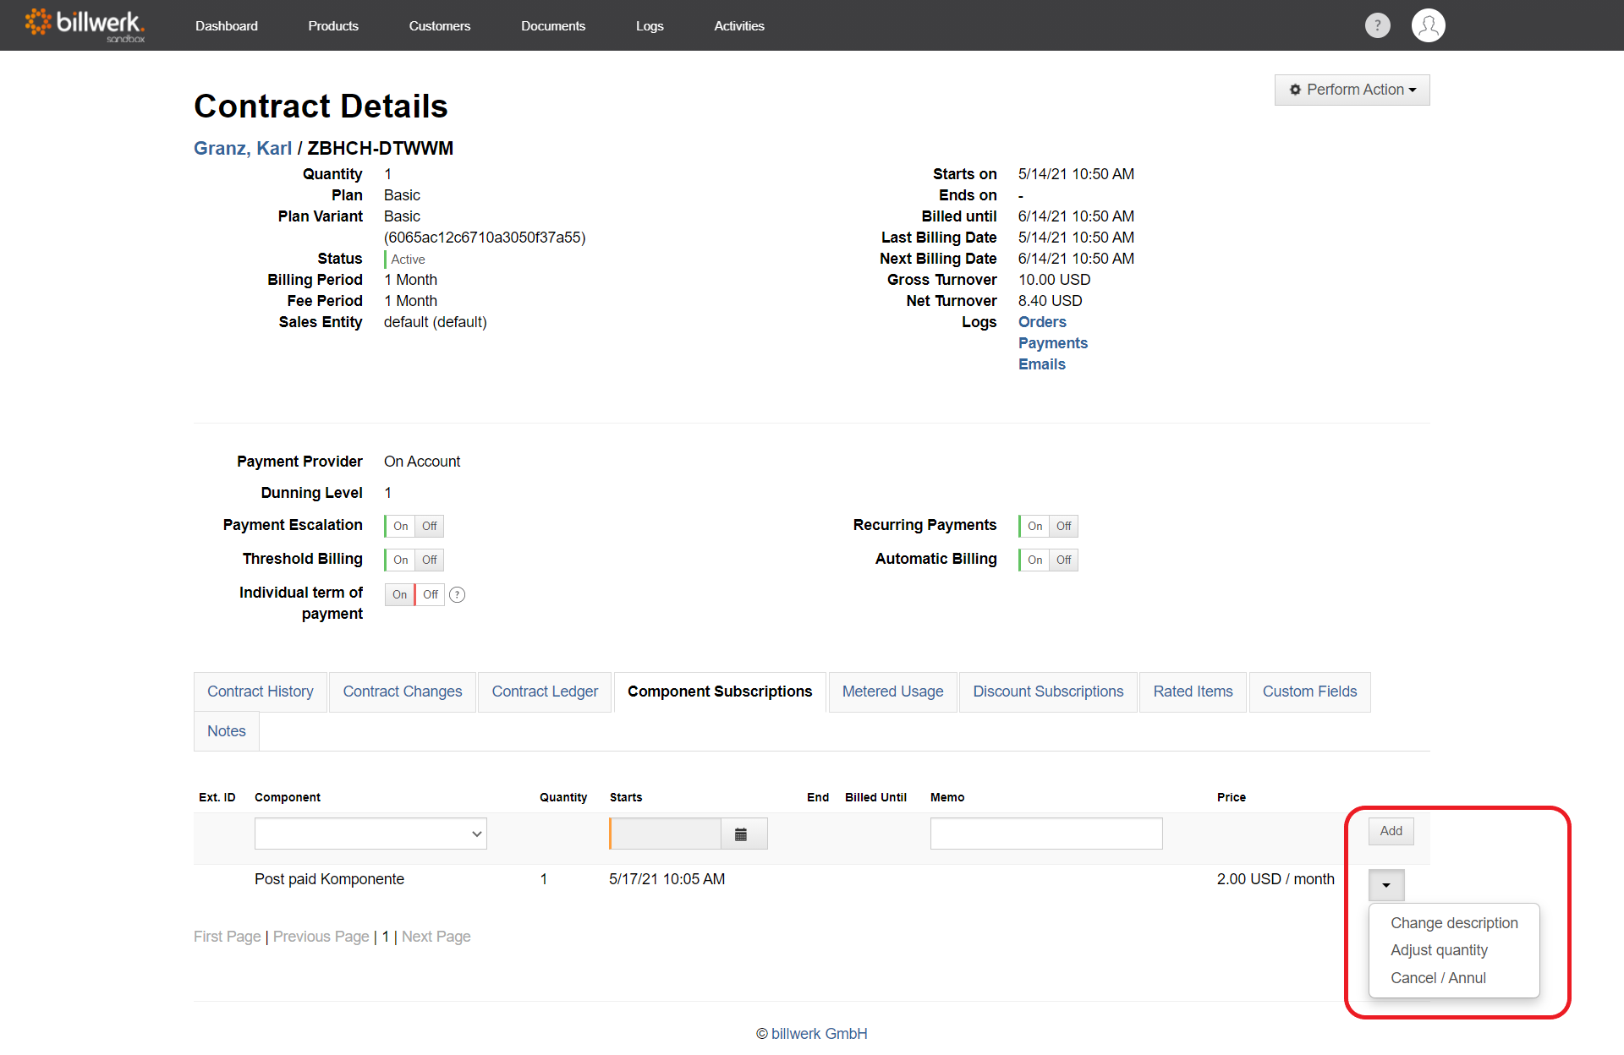Turn Payment Escalation On
Image resolution: width=1624 pixels, height=1055 pixels.
[x=400, y=526]
